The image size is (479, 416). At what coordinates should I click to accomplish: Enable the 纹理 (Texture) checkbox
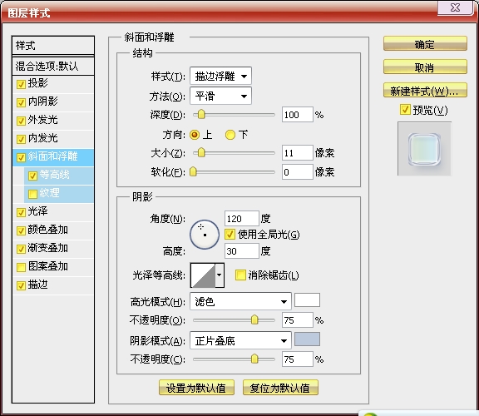[32, 194]
